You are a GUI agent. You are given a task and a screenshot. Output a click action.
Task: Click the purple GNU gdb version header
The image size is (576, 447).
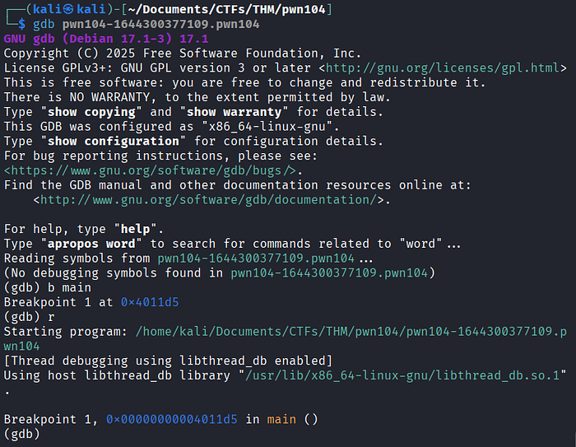[106, 39]
